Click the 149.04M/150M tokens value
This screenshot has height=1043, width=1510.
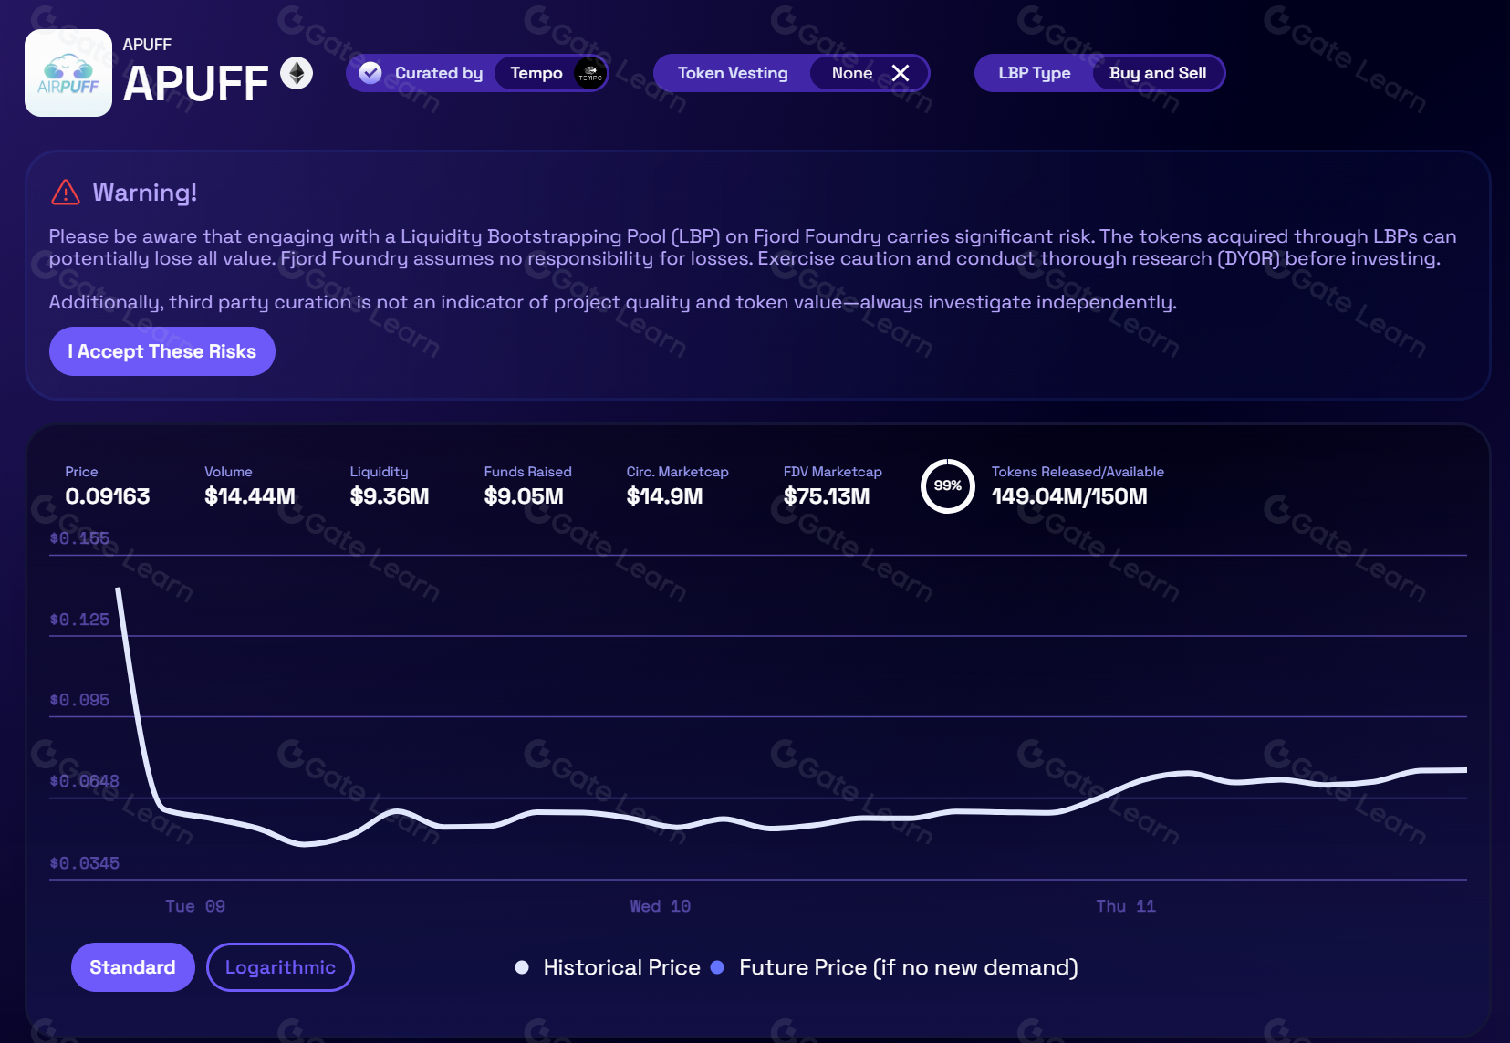point(1069,496)
